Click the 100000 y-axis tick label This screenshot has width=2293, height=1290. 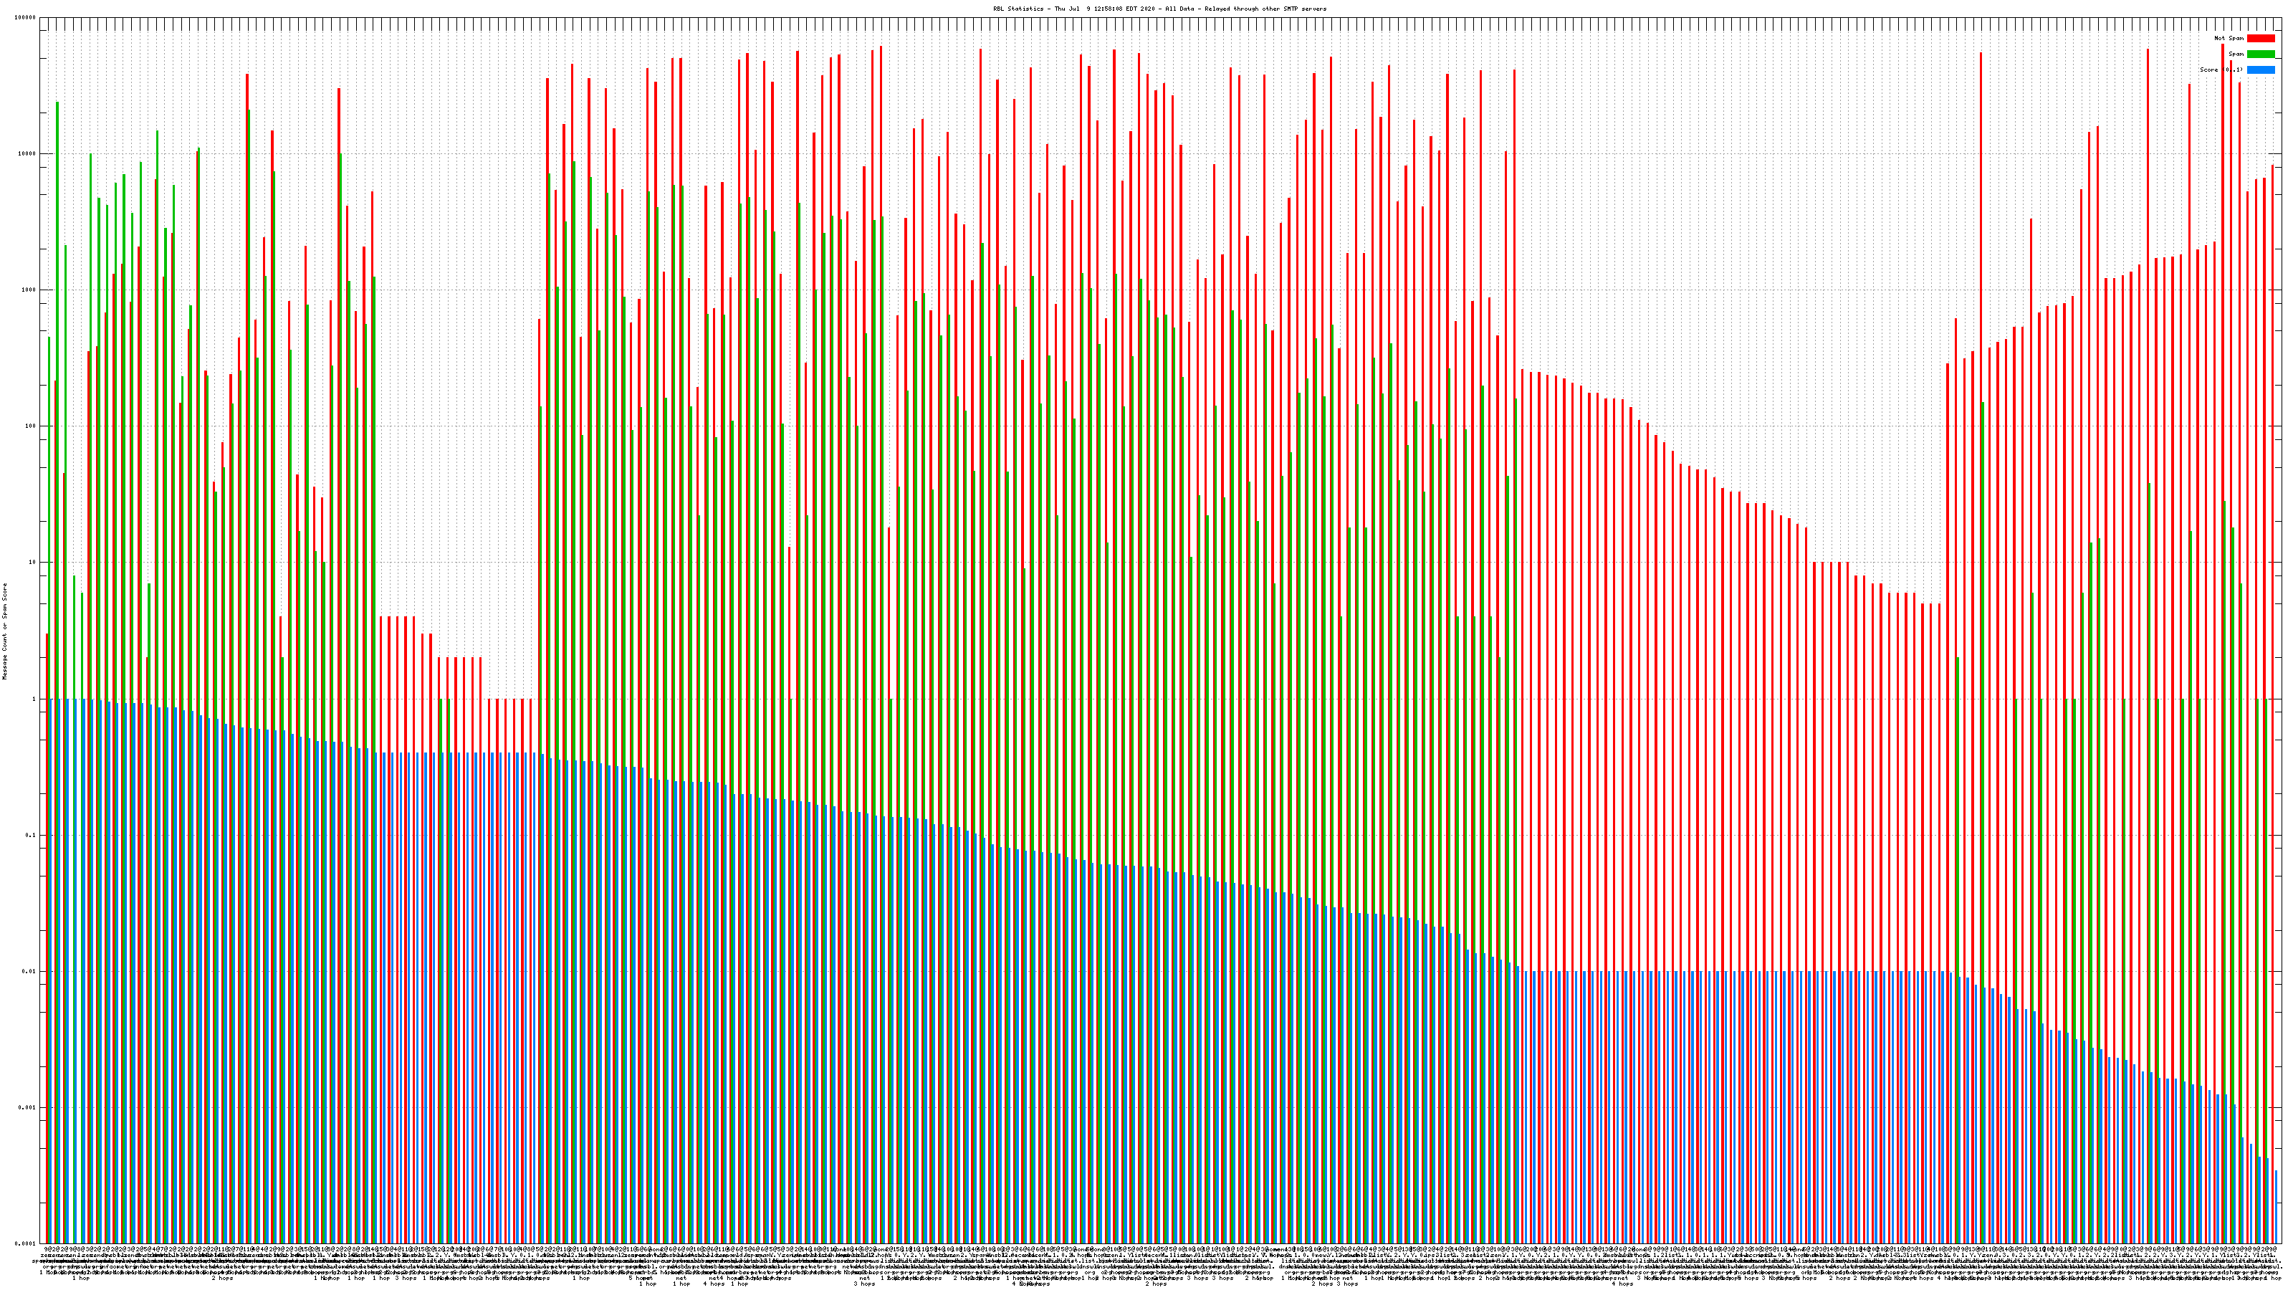[x=26, y=18]
